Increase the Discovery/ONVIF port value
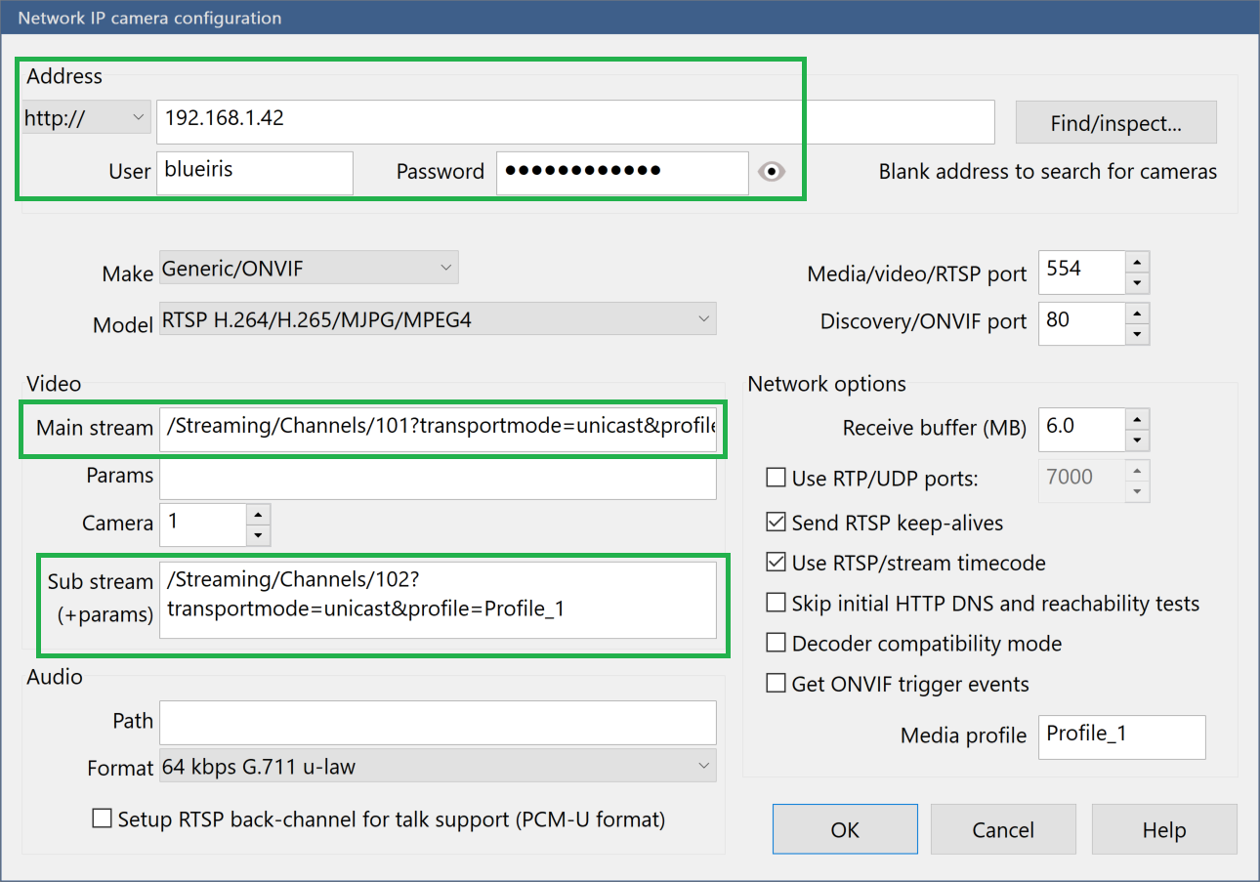Screen dimensions: 1260x882 pos(1137,312)
